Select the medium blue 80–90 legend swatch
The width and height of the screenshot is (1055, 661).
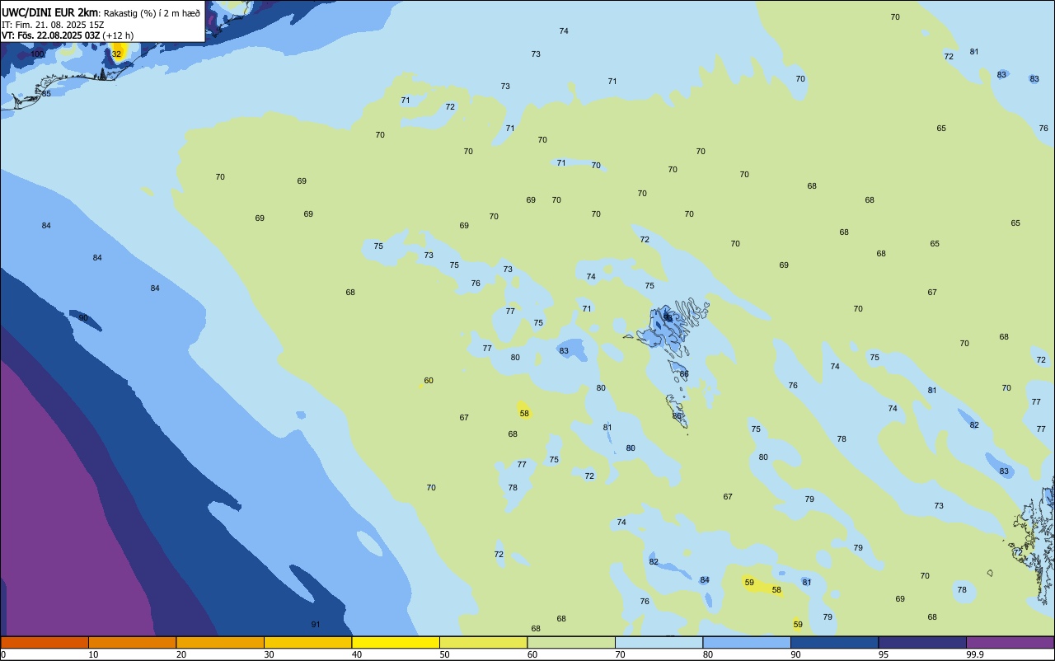(747, 642)
